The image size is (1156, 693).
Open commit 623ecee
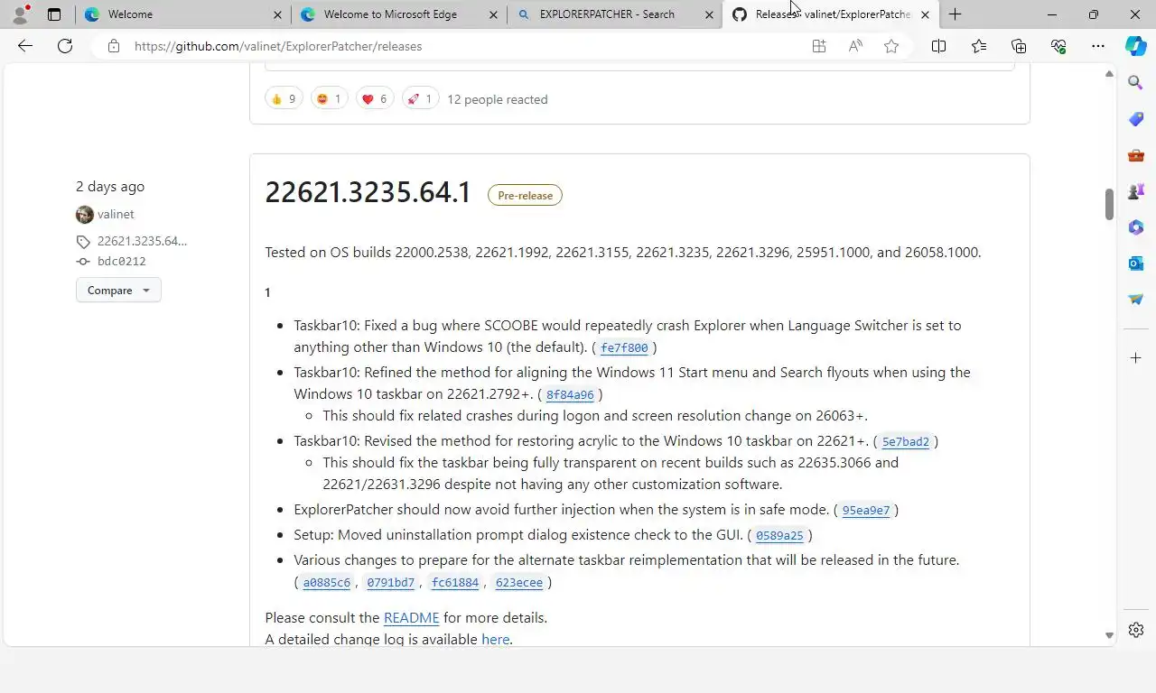coord(519,582)
